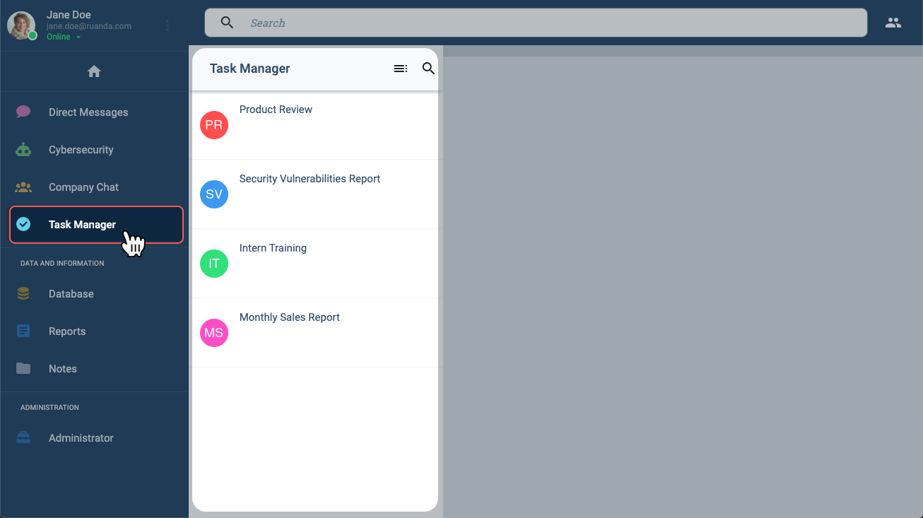
Task: Open the Intern Training task
Action: tap(315, 264)
